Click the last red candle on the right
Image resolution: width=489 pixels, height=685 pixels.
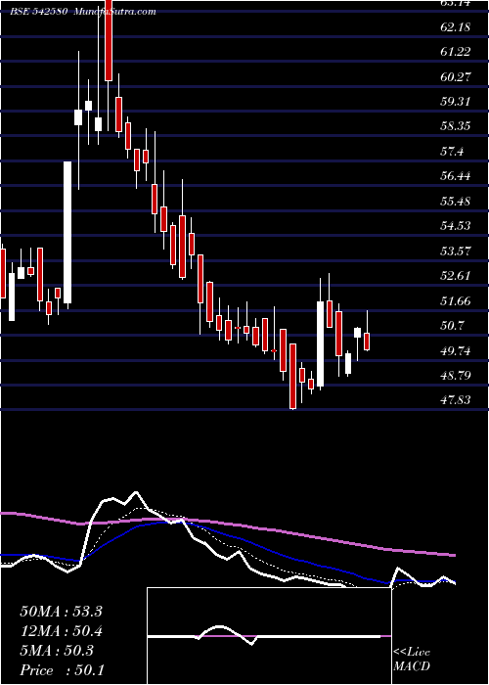pyautogui.click(x=367, y=342)
